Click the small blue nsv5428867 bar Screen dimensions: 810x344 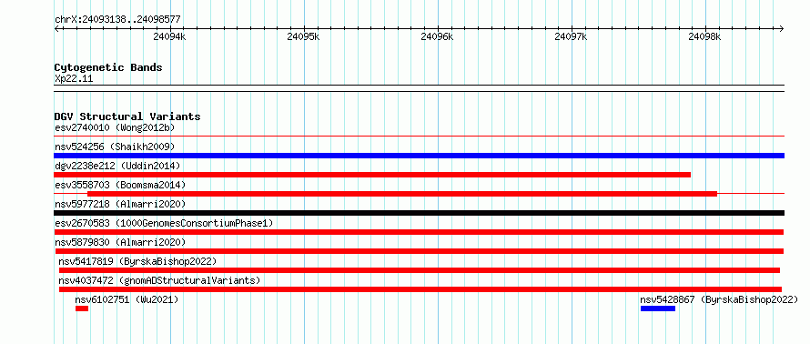(x=658, y=309)
